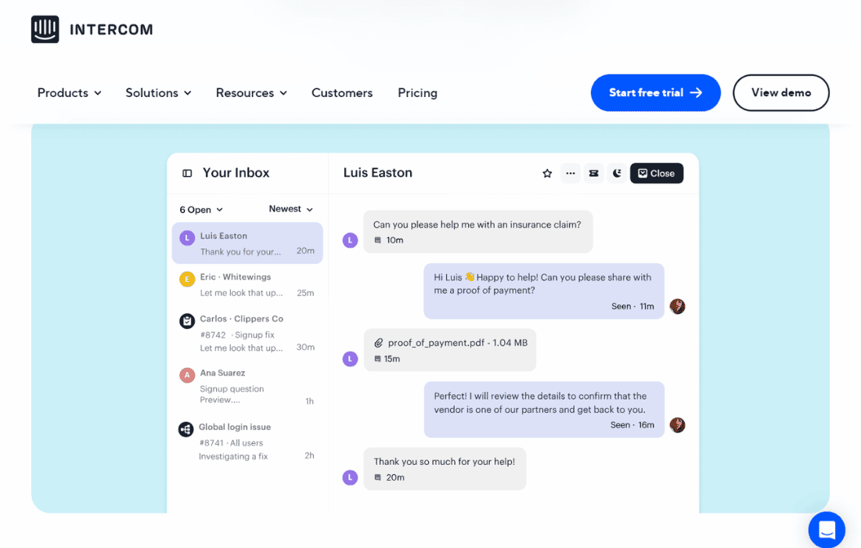861x548 pixels.
Task: Click L avatar next to proof_of_payment message
Action: pyautogui.click(x=351, y=359)
